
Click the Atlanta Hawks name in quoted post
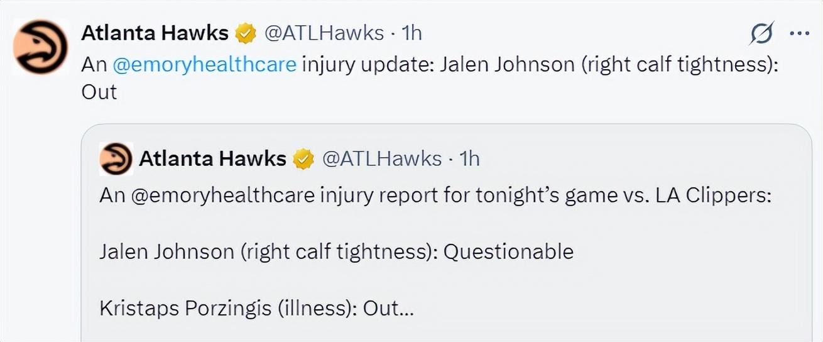click(x=212, y=159)
